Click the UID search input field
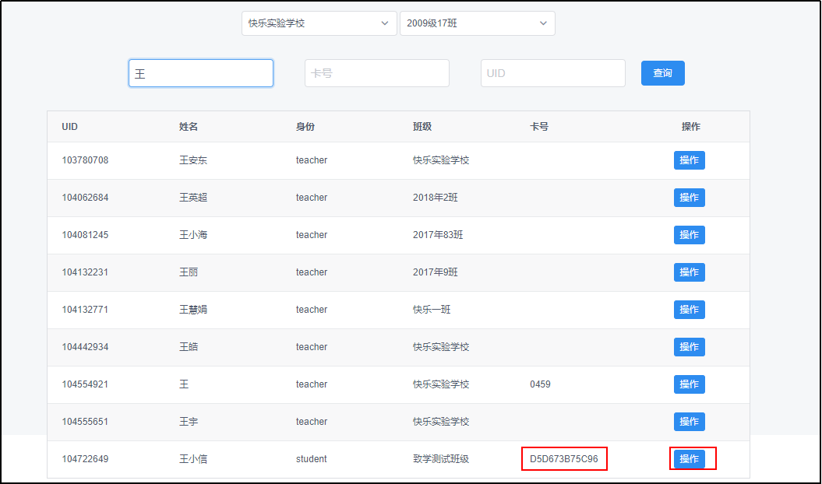 pos(552,73)
